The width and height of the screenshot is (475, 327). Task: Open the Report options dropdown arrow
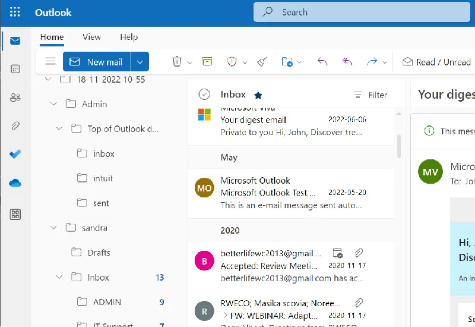[x=245, y=62]
